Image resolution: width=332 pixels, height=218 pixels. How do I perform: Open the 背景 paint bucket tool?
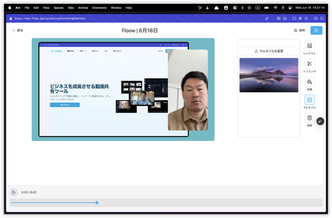pyautogui.click(x=309, y=82)
